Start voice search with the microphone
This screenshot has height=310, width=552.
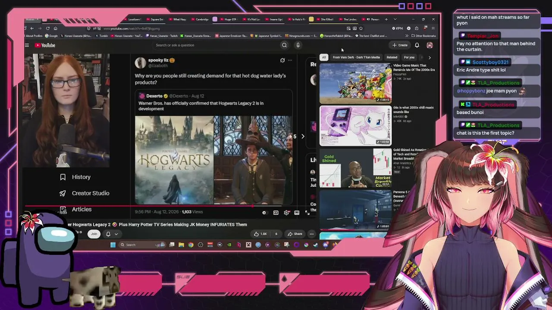pyautogui.click(x=298, y=45)
